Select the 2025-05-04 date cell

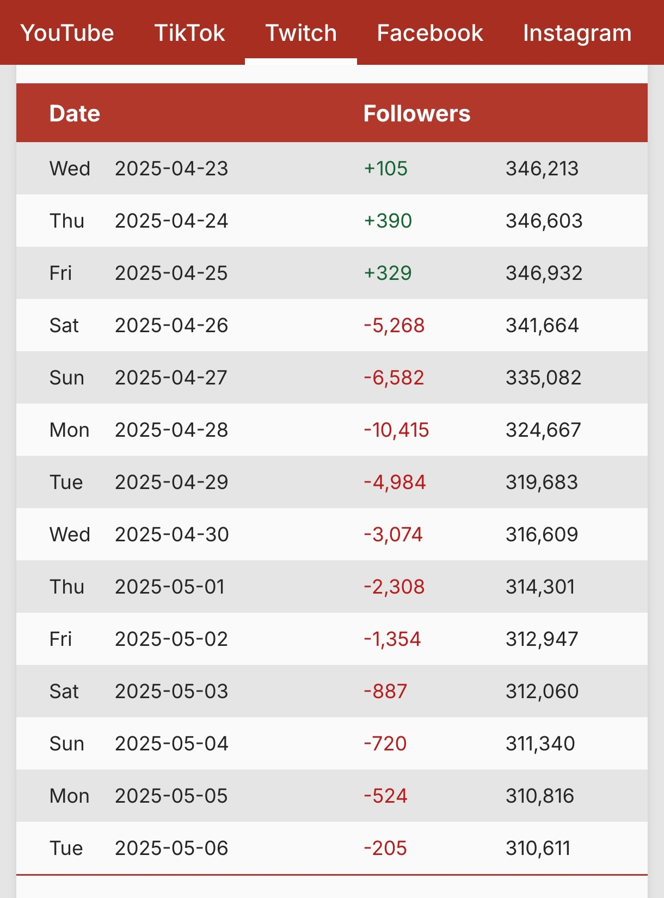click(171, 743)
